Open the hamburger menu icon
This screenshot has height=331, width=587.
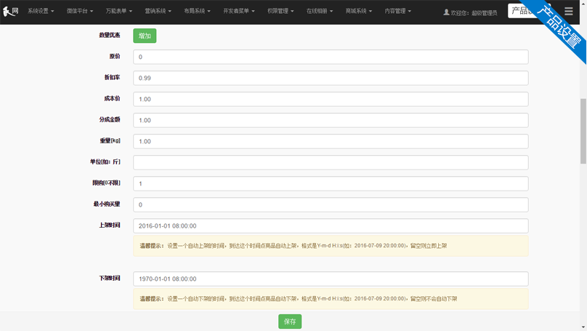(568, 11)
